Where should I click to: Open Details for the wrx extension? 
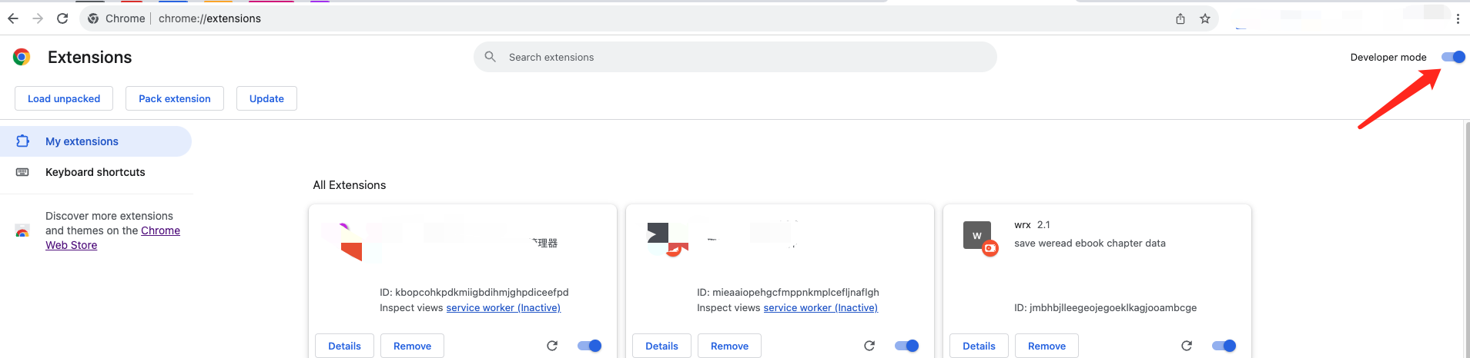pyautogui.click(x=979, y=346)
